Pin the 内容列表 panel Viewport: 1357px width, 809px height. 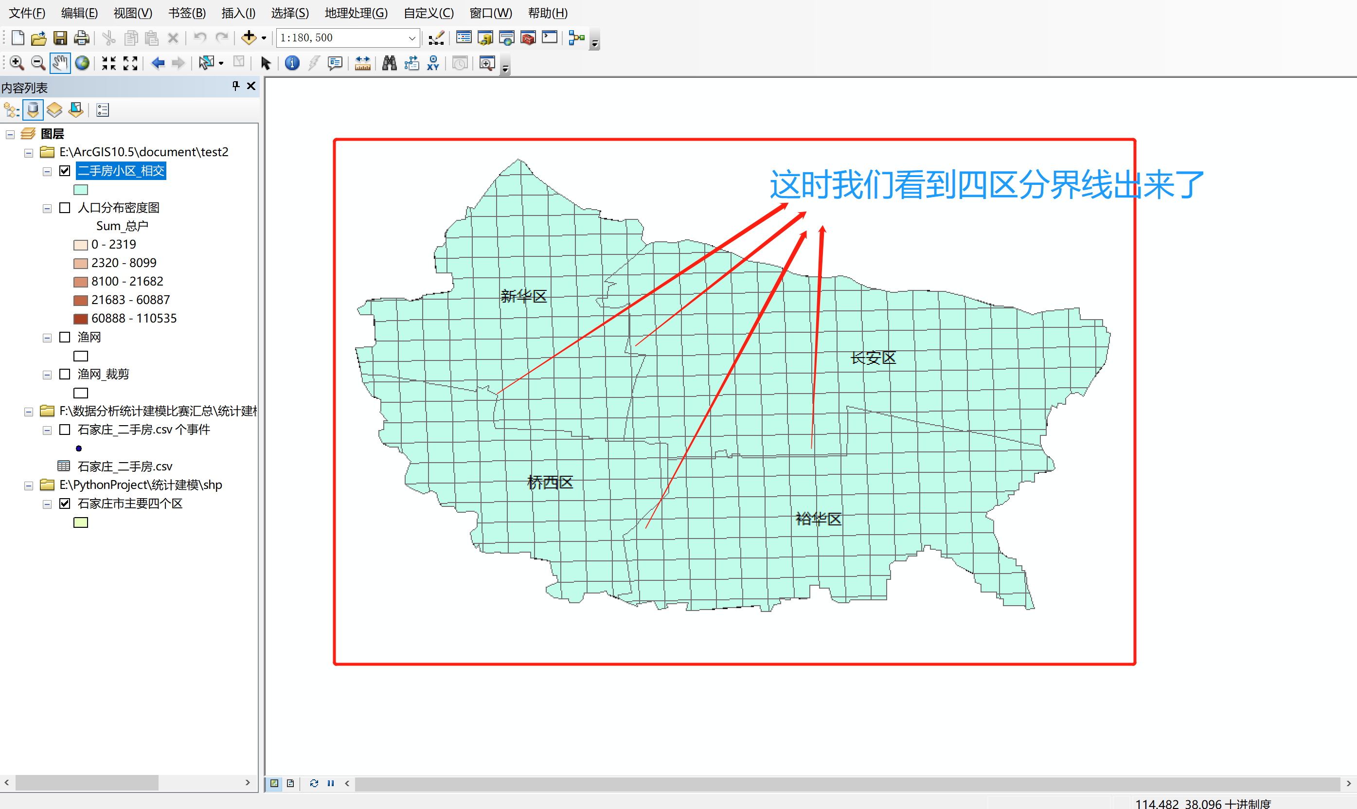tap(235, 86)
